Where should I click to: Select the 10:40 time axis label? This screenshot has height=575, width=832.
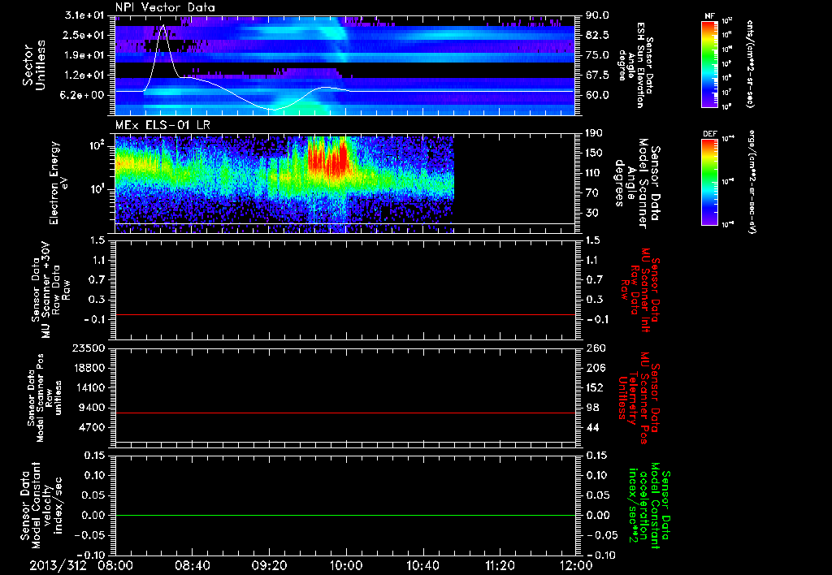tap(422, 564)
